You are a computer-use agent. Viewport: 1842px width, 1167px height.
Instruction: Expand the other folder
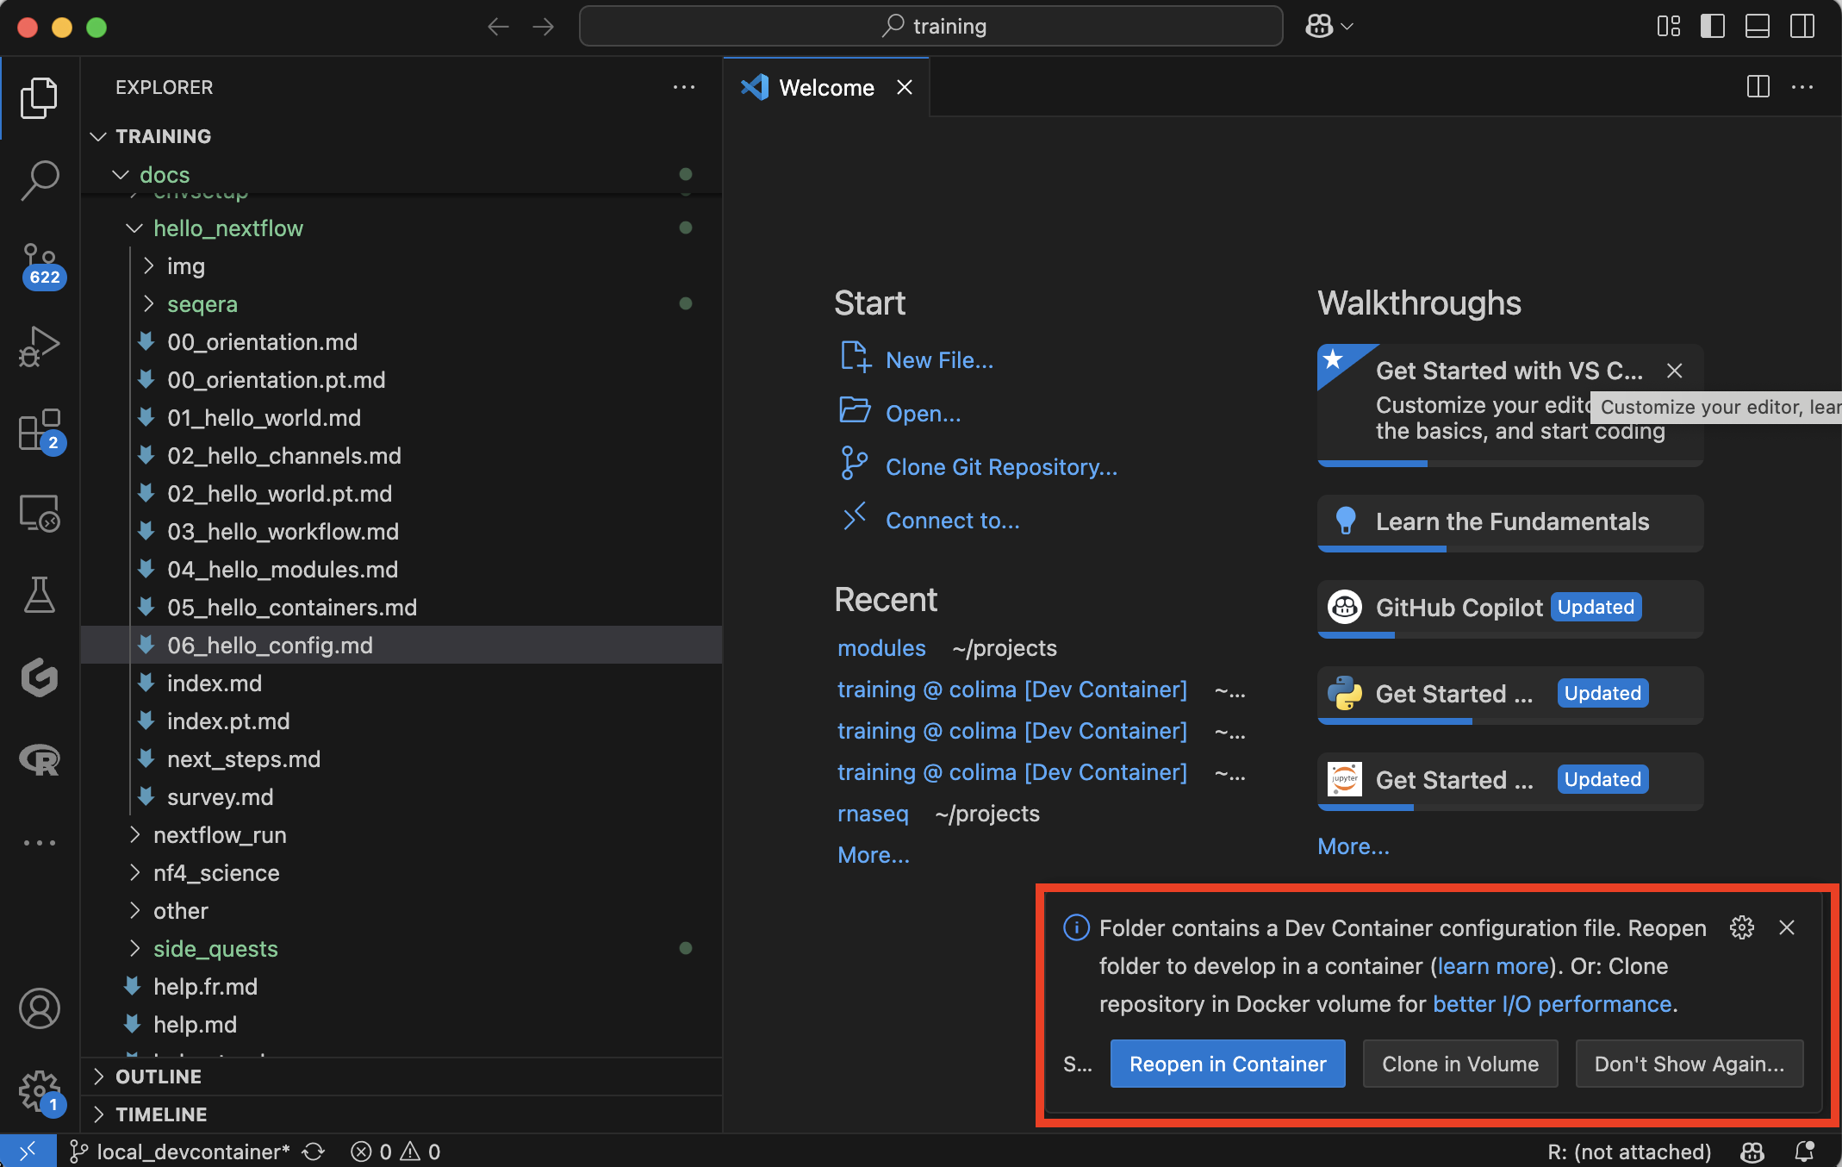click(134, 911)
